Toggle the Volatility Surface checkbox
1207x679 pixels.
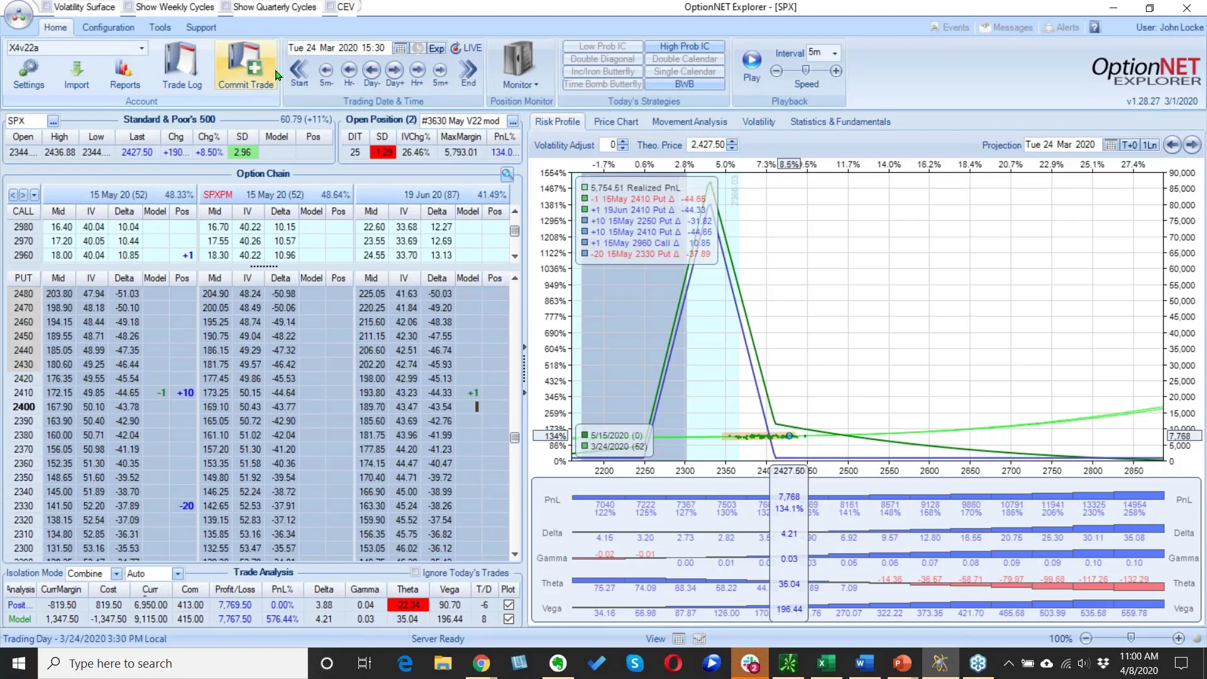click(x=47, y=7)
